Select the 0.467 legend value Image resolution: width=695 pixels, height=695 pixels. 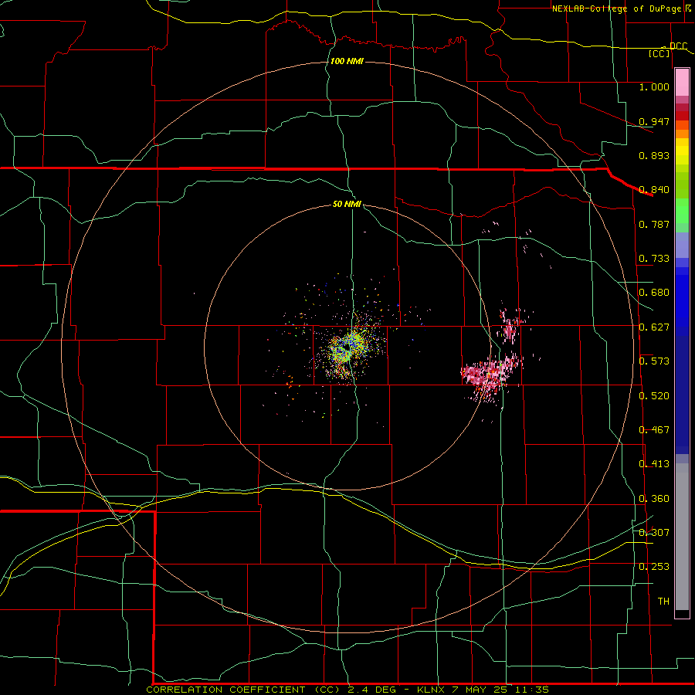tap(654, 430)
